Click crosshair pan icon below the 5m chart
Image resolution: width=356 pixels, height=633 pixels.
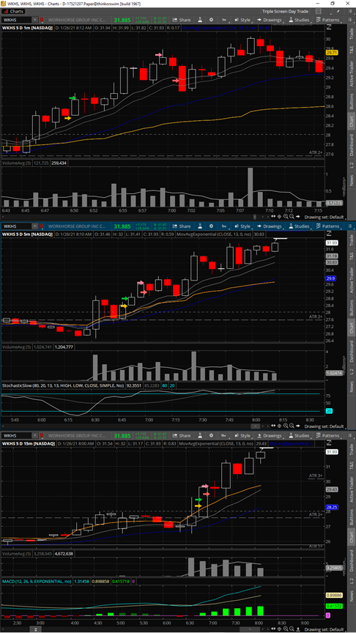(279, 426)
